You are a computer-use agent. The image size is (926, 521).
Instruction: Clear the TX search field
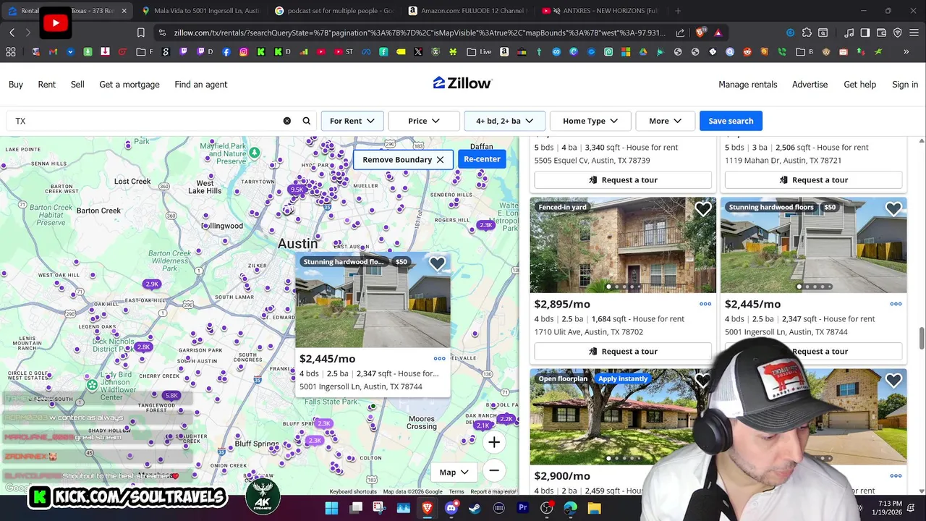(287, 121)
